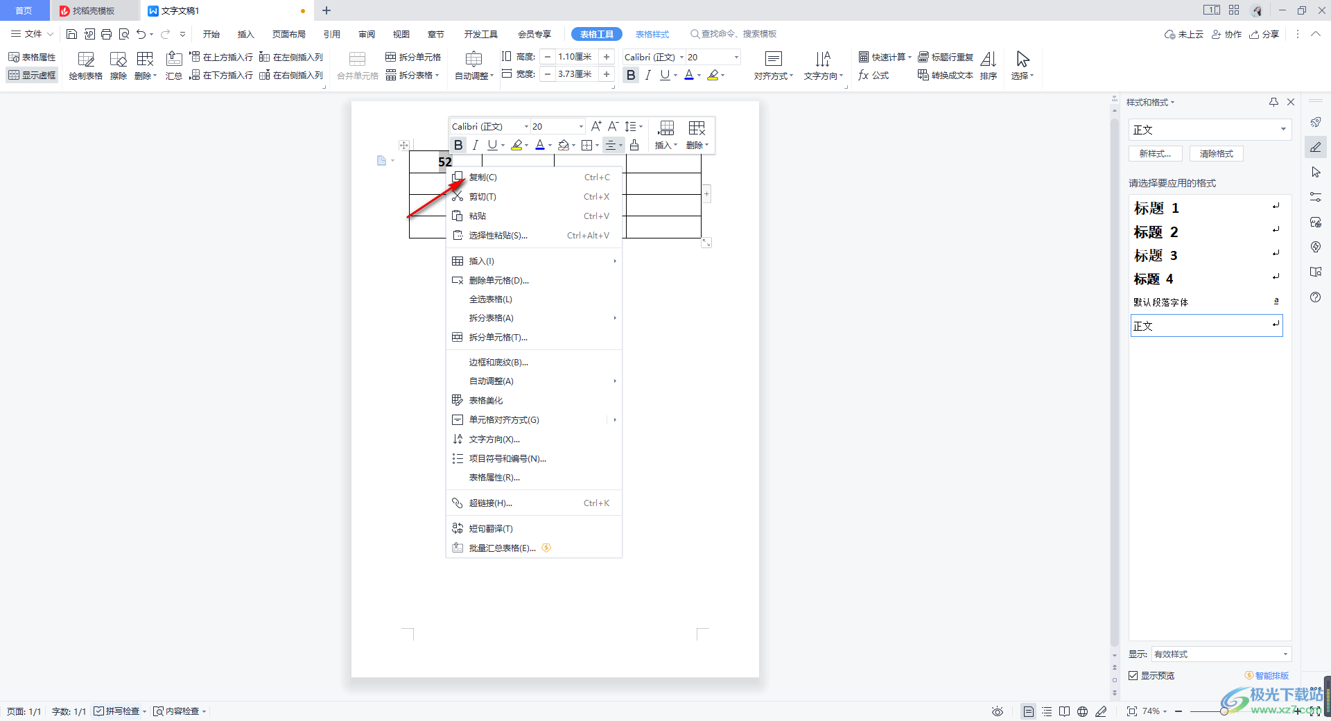
Task: Click the Save document icon
Action: [71, 34]
